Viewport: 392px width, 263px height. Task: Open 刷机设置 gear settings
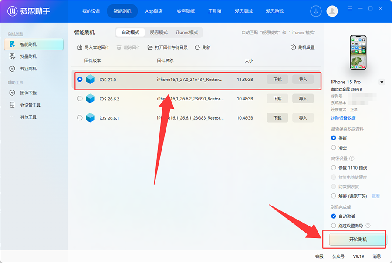303,47
